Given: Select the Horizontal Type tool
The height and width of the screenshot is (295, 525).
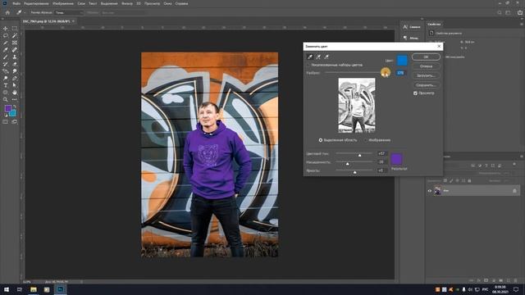Looking at the screenshot, I should point(6,85).
